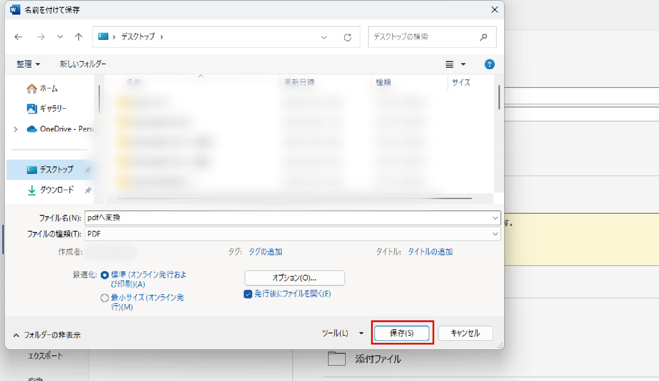Go back with the left arrow
659x381 pixels.
[x=18, y=37]
